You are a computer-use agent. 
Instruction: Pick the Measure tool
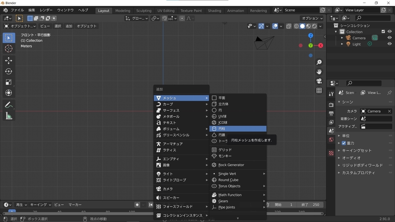coord(9,116)
